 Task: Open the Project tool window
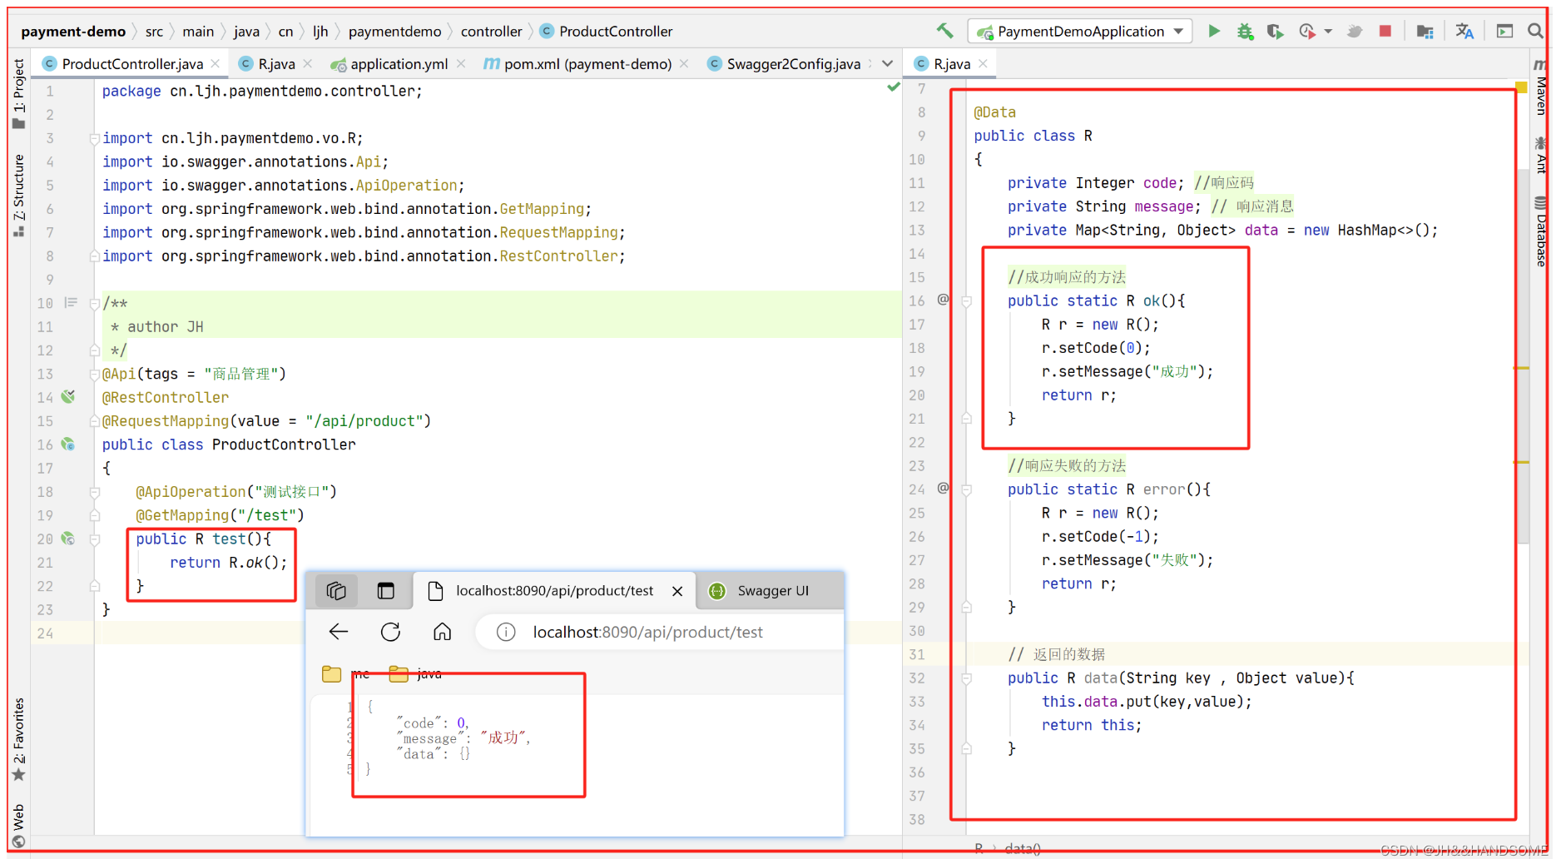click(18, 92)
